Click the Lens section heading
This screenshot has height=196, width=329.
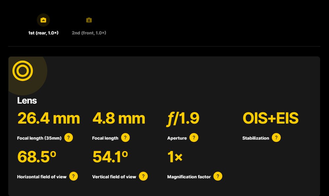(x=27, y=101)
